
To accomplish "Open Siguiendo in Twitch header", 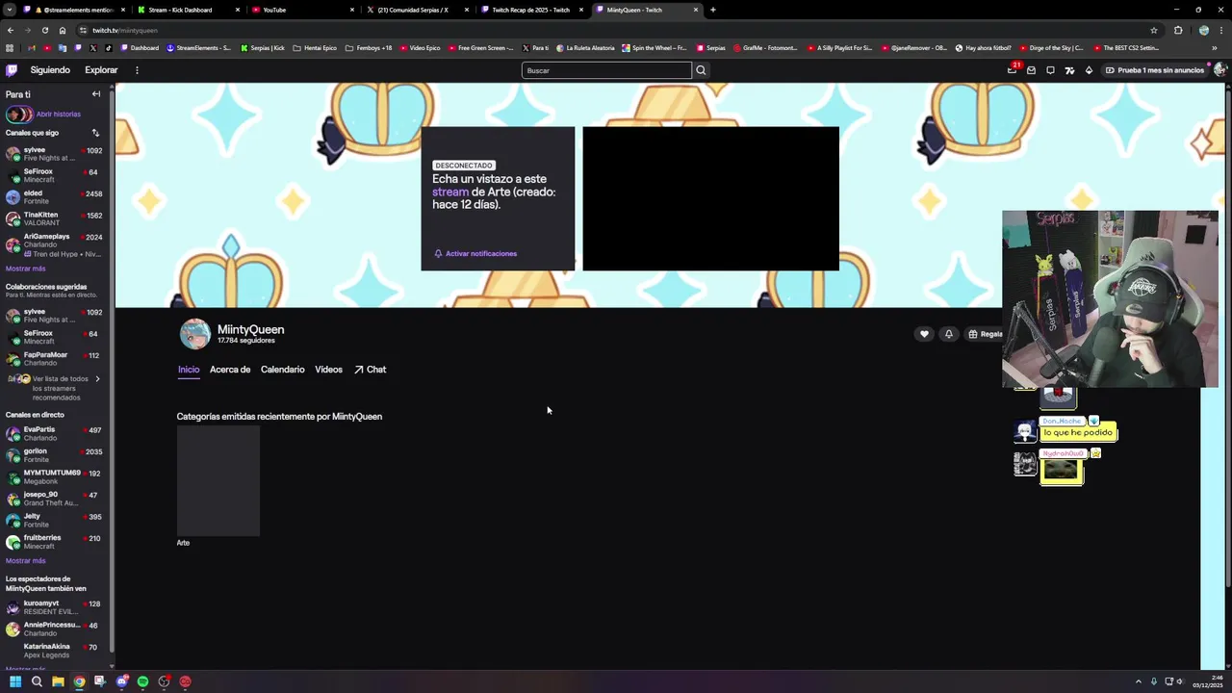I will click(x=50, y=70).
